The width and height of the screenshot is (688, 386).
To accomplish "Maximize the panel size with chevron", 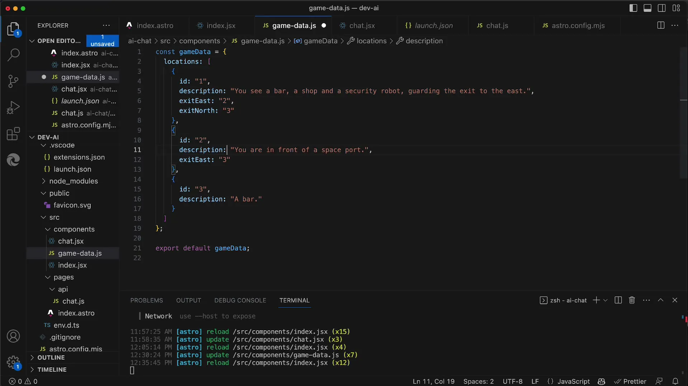I will [x=660, y=300].
